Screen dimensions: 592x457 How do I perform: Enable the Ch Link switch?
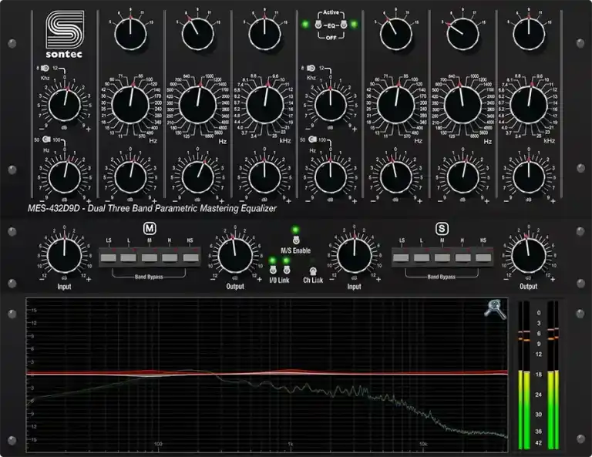click(313, 271)
